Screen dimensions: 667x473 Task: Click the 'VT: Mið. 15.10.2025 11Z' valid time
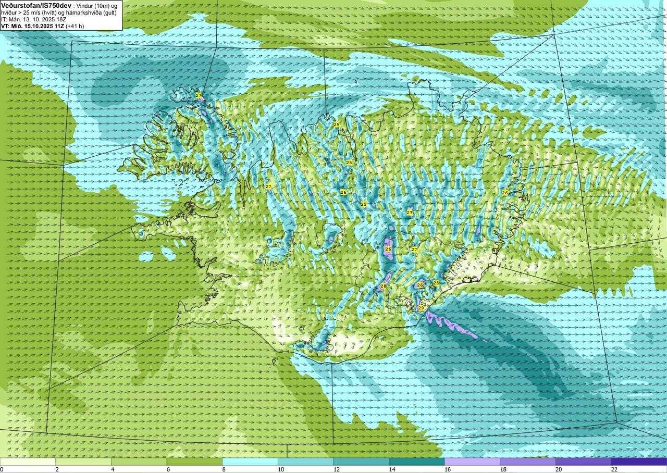[32, 26]
